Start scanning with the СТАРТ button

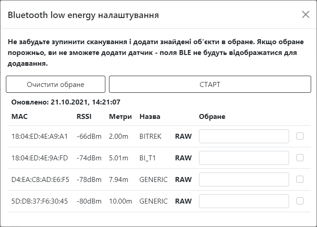pyautogui.click(x=210, y=84)
